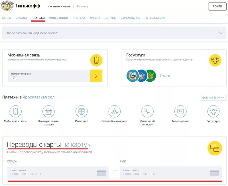Open the Ипотека tab

[79, 18]
